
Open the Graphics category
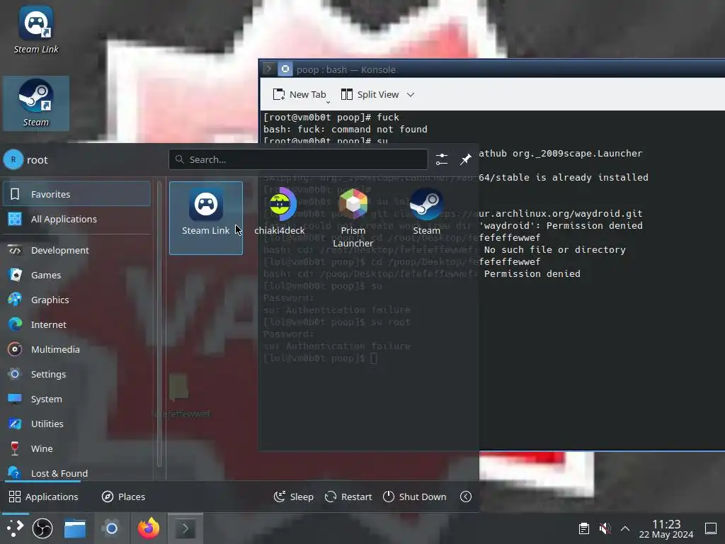[x=76, y=300]
